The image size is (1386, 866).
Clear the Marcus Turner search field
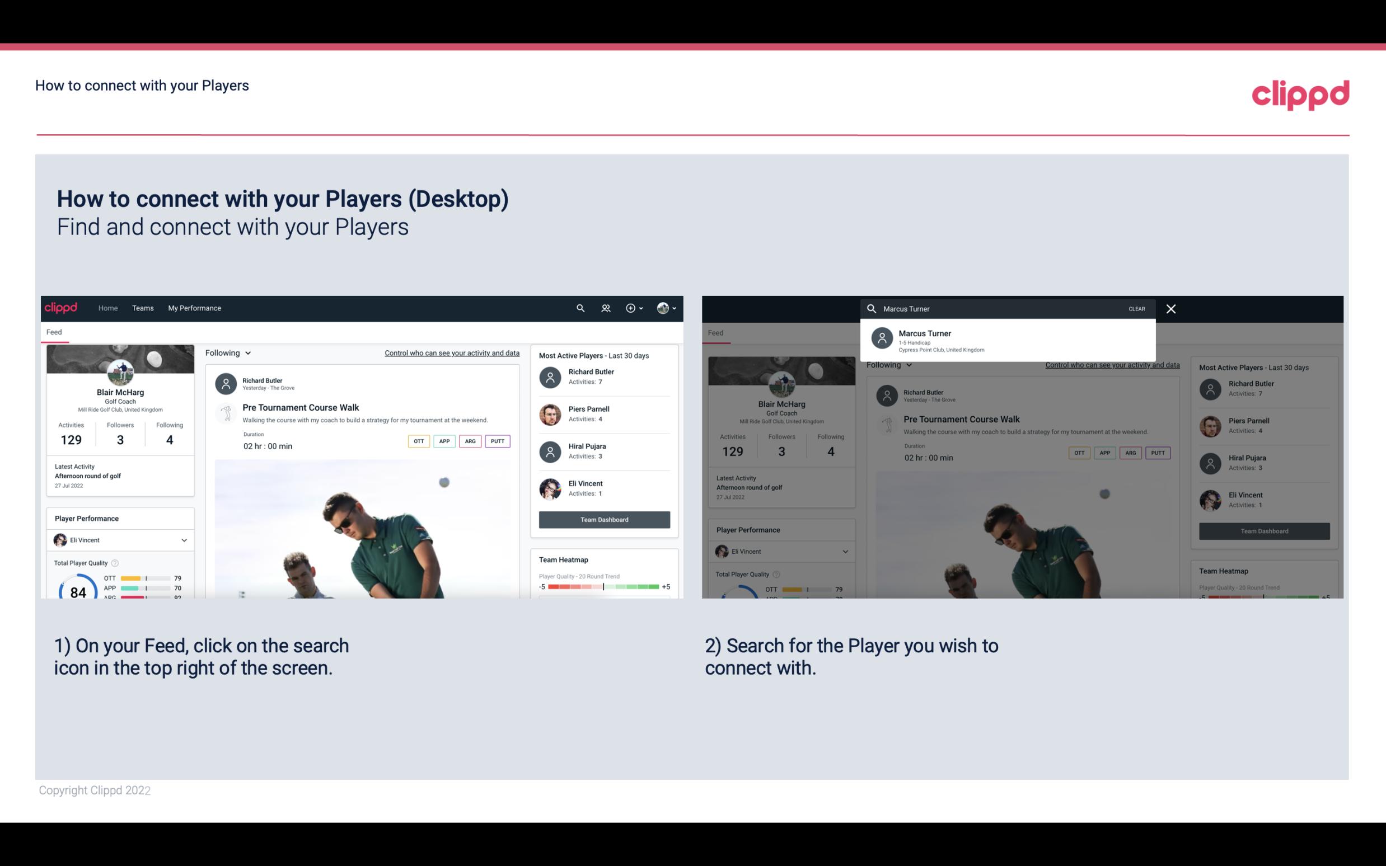(1136, 308)
